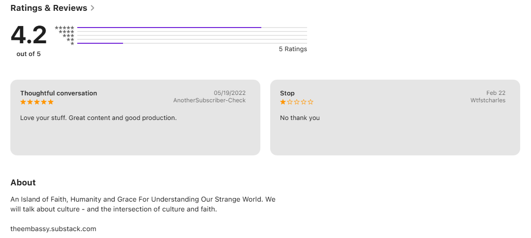This screenshot has height=238, width=531.
Task: Click the single-star row icon in histogram
Action: coord(72,43)
